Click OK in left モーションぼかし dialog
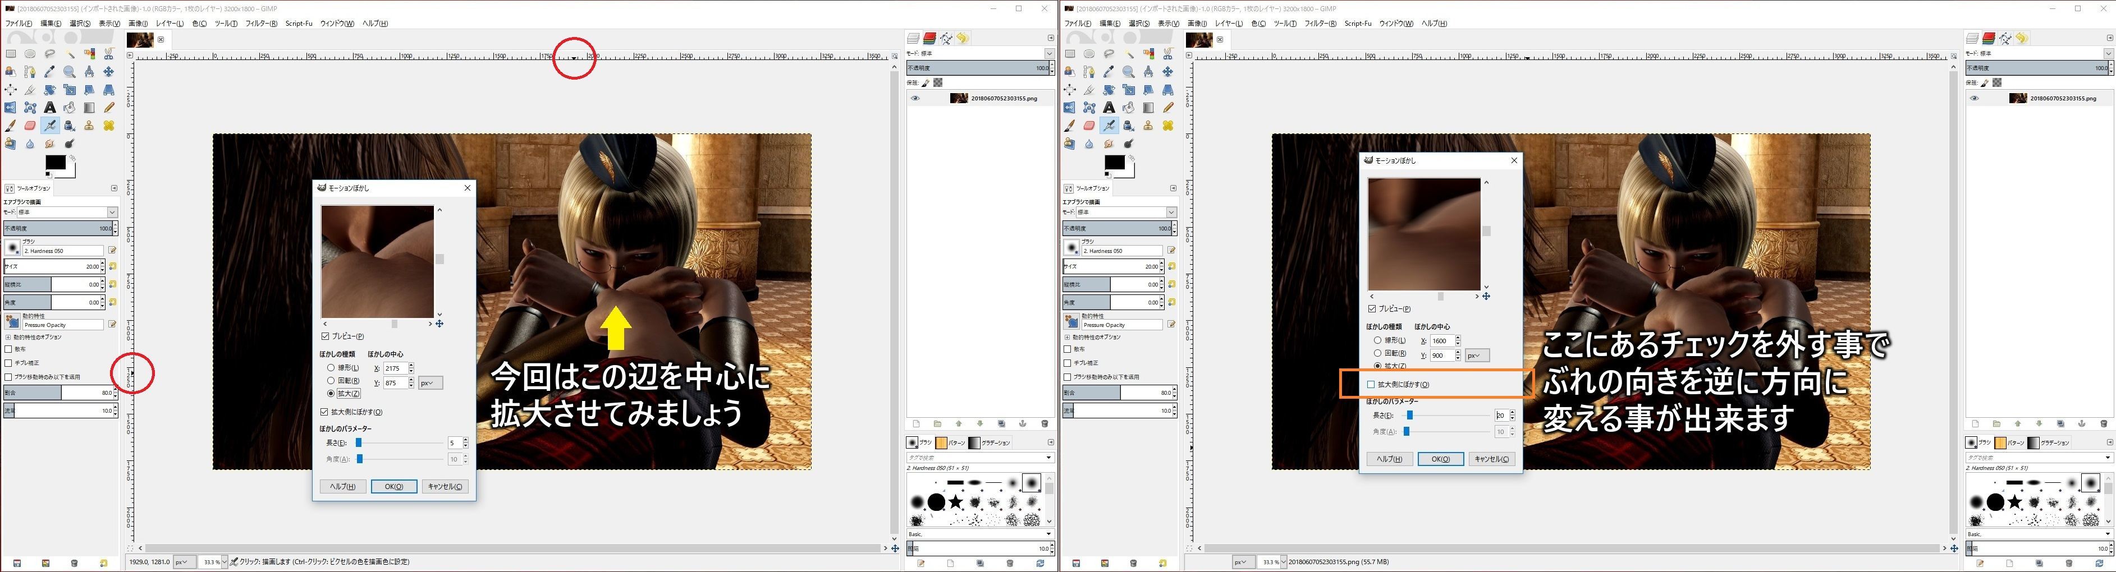This screenshot has height=572, width=2116. pyautogui.click(x=394, y=487)
